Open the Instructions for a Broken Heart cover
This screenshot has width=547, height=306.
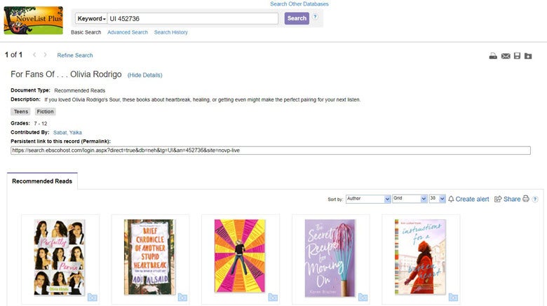tap(420, 257)
